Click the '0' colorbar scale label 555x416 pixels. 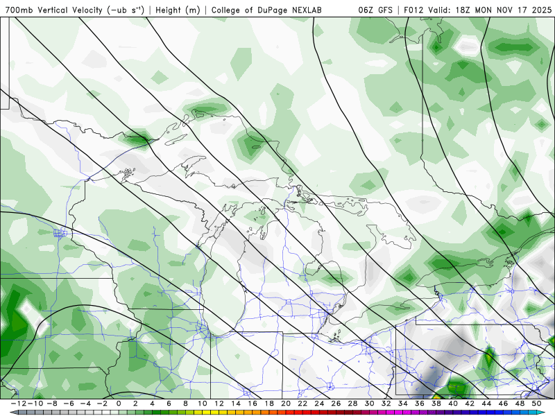click(119, 404)
